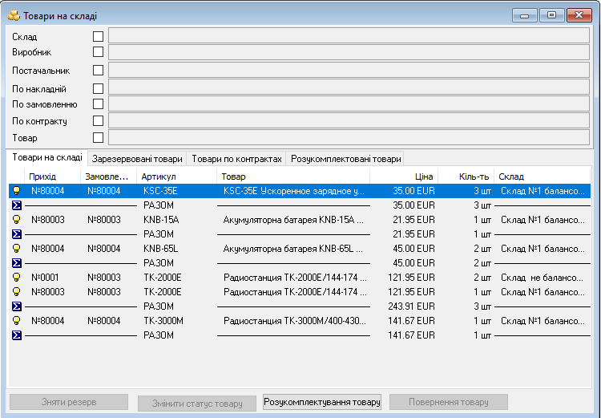Viewport: 601px width, 418px height.
Task: Switch to the Зарезервовані товари tab
Action: [136, 159]
